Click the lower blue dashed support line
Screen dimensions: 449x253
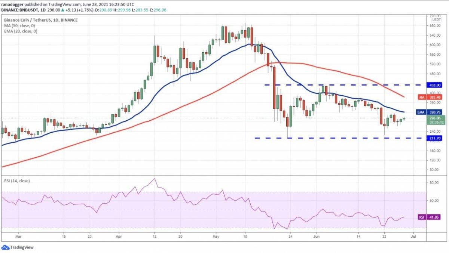point(337,138)
